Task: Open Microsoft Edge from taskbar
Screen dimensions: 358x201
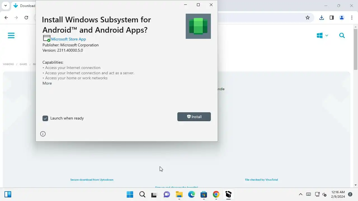Action: tap(191, 194)
